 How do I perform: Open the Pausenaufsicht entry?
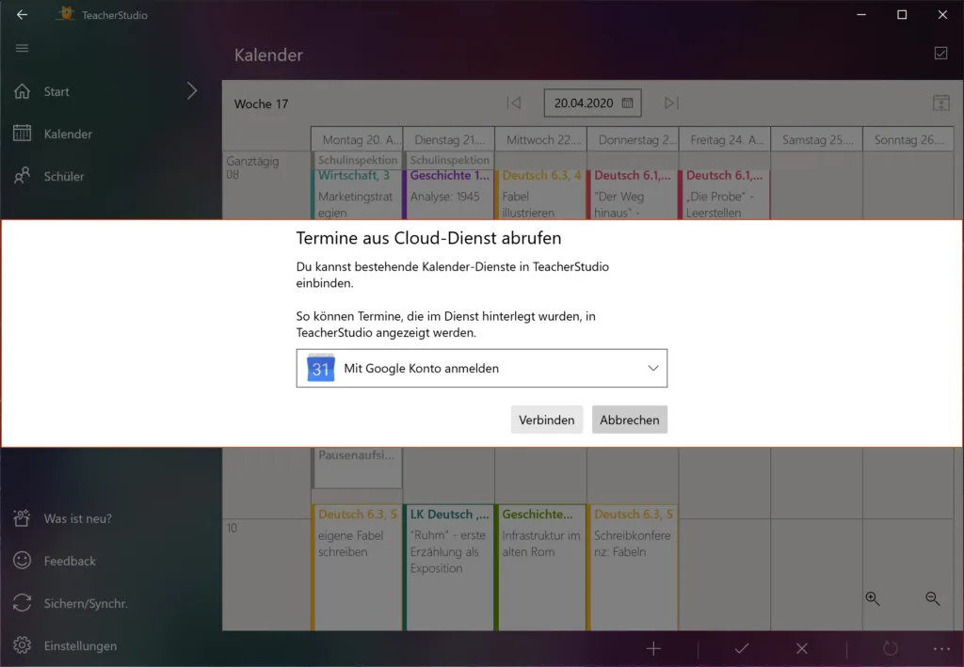point(357,468)
